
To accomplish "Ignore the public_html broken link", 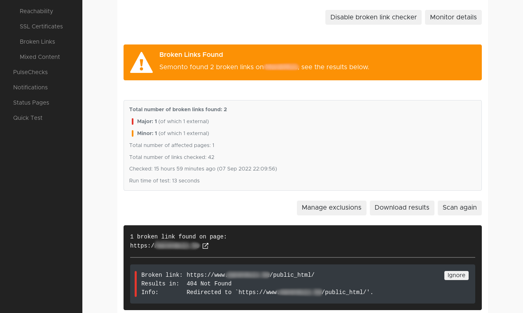I will click(x=456, y=276).
